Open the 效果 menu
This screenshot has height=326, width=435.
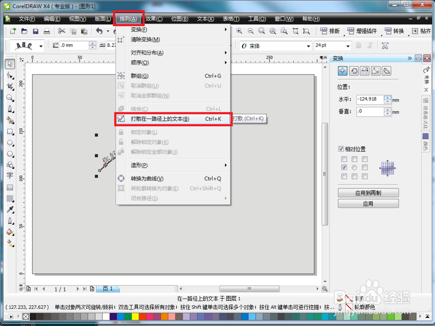coord(154,19)
